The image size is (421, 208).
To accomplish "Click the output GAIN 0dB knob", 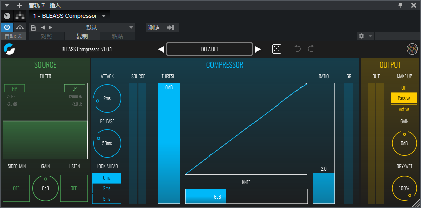I will pos(404,143).
